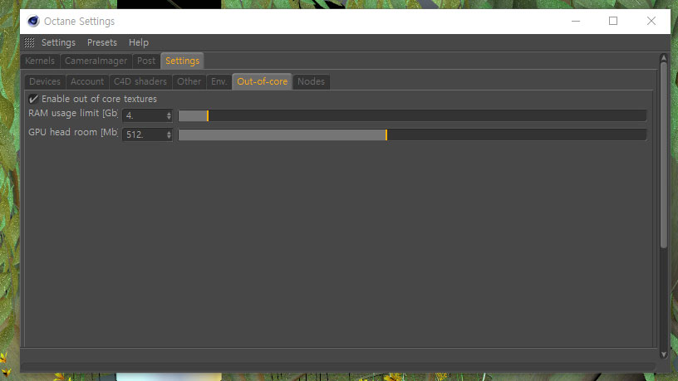Open the Settings menu

[58, 42]
